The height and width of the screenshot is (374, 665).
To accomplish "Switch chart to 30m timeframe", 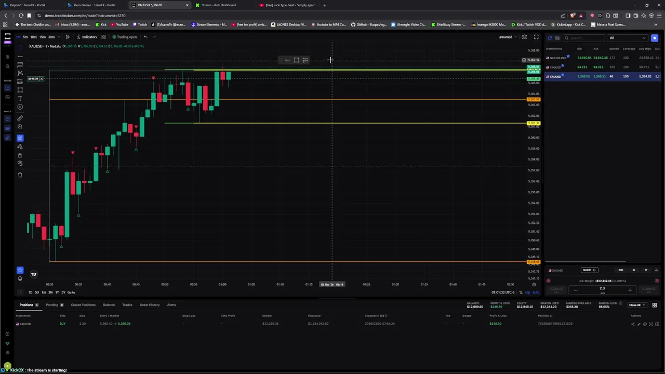I will (51, 37).
